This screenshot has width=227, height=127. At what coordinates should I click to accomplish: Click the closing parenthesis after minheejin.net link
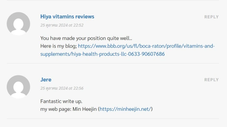click(152, 109)
